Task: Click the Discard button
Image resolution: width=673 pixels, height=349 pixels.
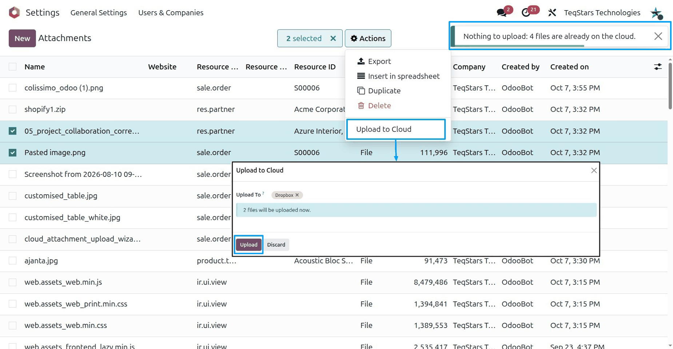Action: point(276,245)
